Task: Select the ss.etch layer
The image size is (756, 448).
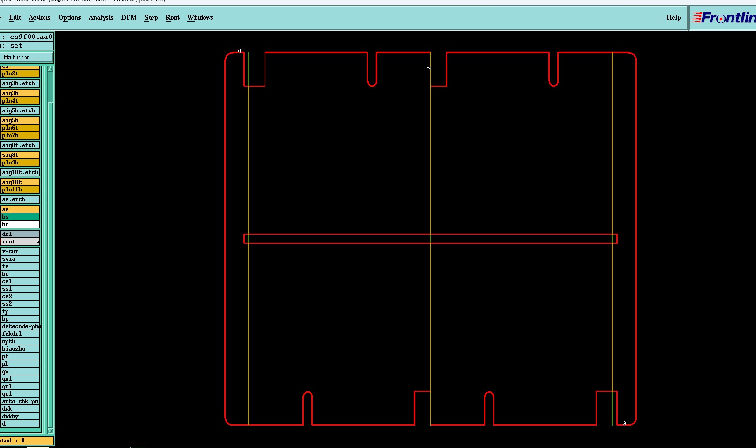Action: click(x=20, y=199)
